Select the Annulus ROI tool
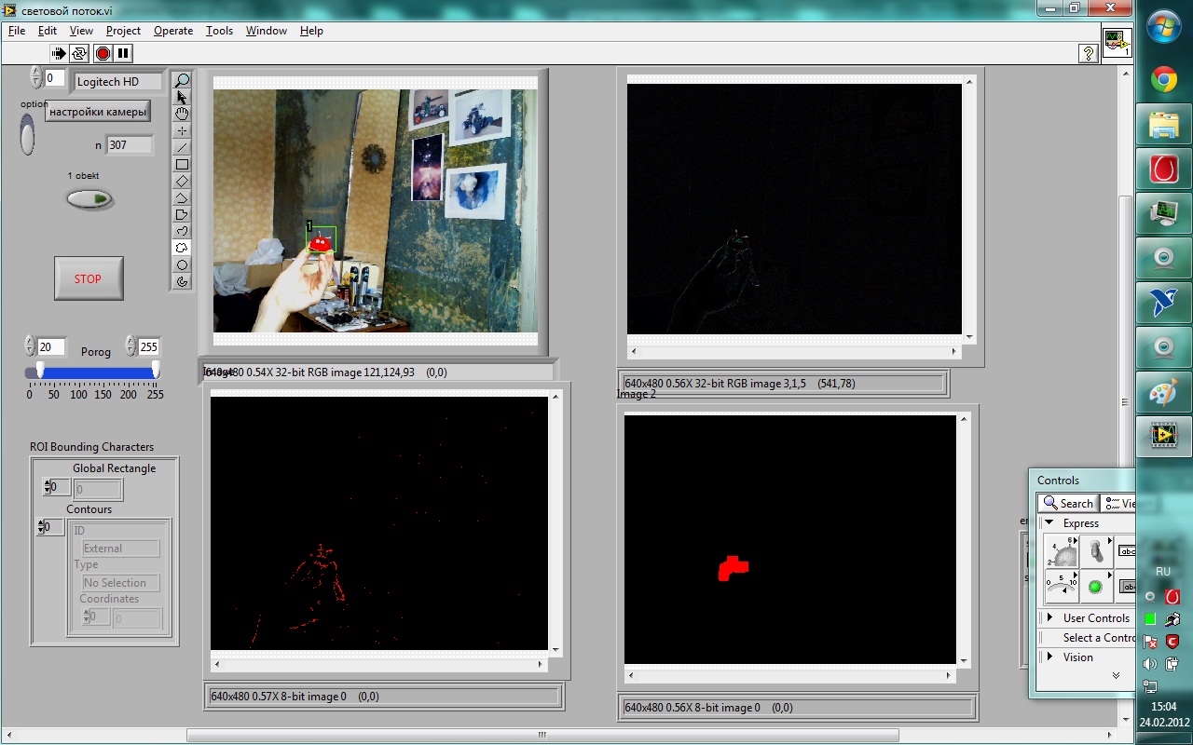The width and height of the screenshot is (1193, 745). coord(182,281)
